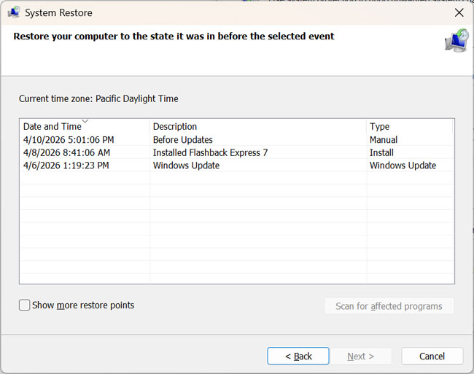Click the System Restore computer clock graphic
Viewport: 474px width, 374px height.
point(456,40)
